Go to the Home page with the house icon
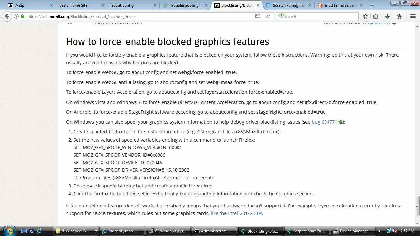This screenshot has height=236, width=420. 399,16
